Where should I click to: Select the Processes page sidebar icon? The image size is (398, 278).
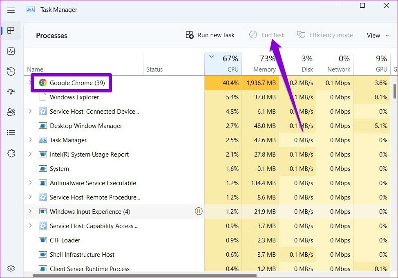[11, 31]
